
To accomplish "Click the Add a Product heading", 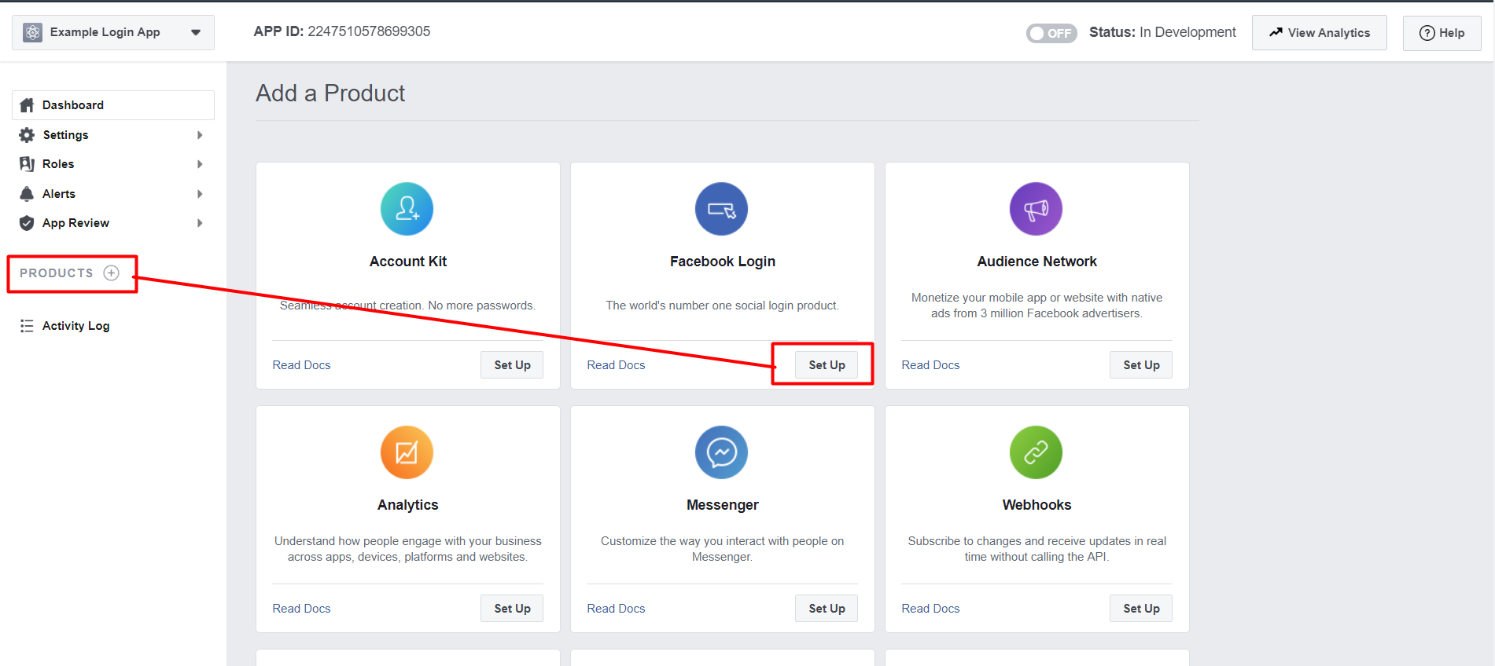I will pos(330,93).
